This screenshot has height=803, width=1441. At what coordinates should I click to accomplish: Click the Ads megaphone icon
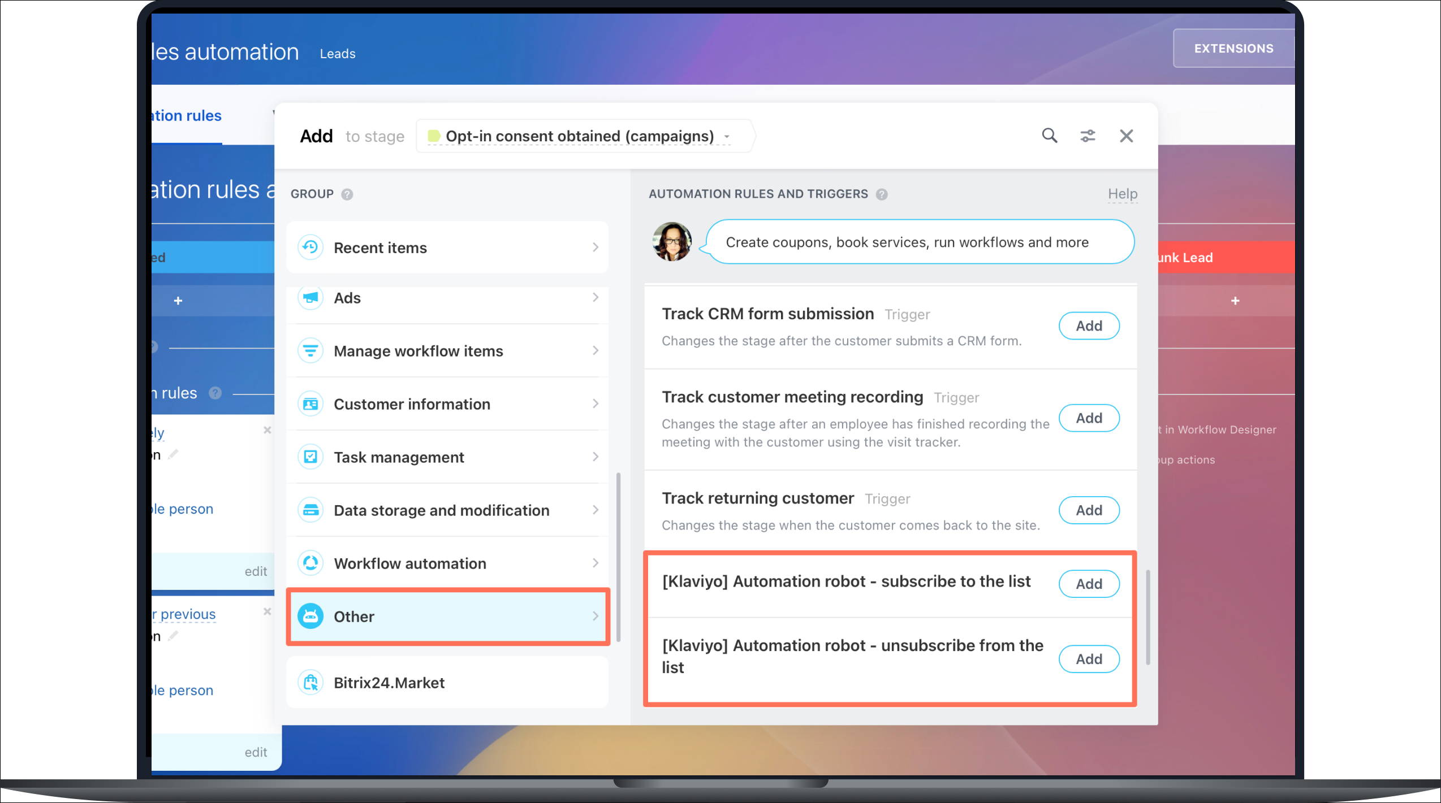pos(310,298)
